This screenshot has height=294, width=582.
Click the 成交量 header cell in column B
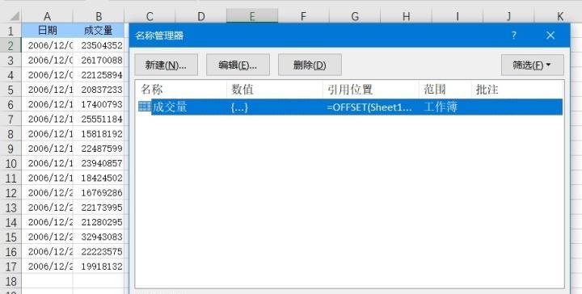coord(99,31)
